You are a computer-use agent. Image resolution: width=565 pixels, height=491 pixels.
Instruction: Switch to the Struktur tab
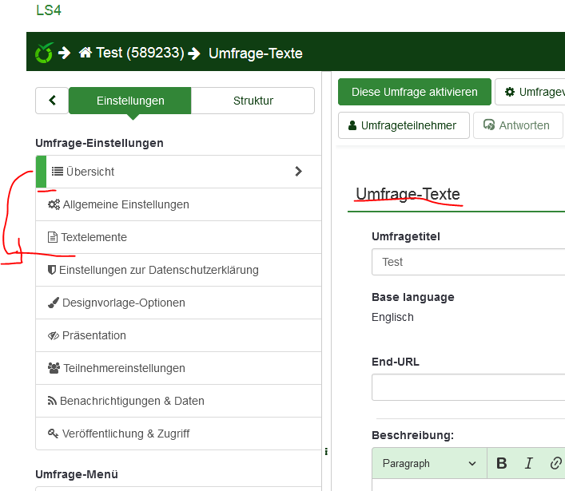pyautogui.click(x=253, y=101)
